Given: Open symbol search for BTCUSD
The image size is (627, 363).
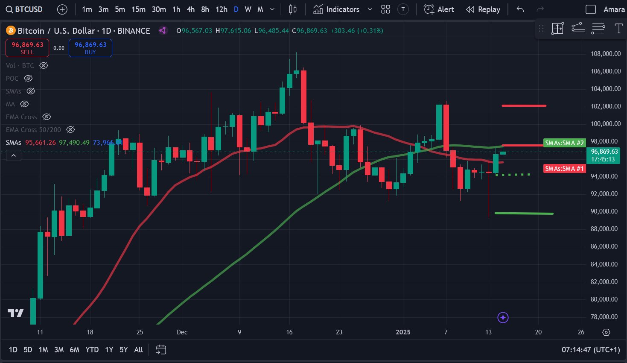Looking at the screenshot, I should click(x=24, y=9).
